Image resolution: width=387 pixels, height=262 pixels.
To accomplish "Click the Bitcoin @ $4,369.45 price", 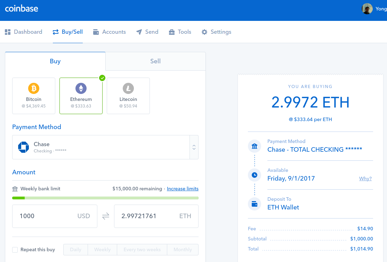I will (34, 106).
